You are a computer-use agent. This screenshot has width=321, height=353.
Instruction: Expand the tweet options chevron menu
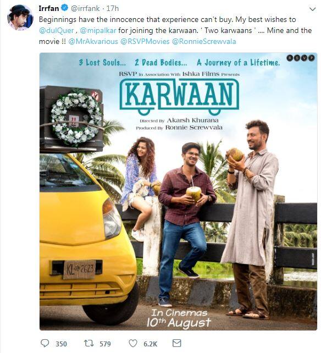pos(313,9)
